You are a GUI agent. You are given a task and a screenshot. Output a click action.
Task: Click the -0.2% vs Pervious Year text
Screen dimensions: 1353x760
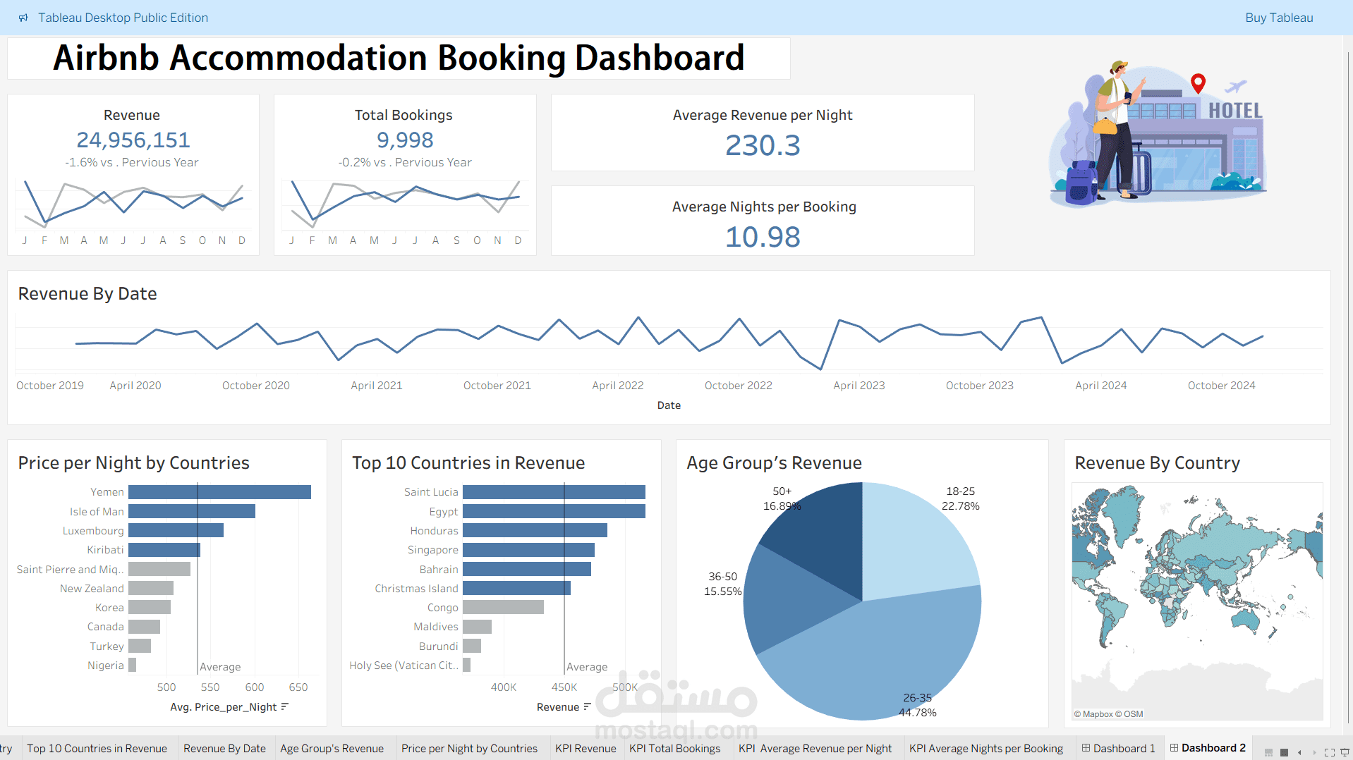(x=405, y=163)
